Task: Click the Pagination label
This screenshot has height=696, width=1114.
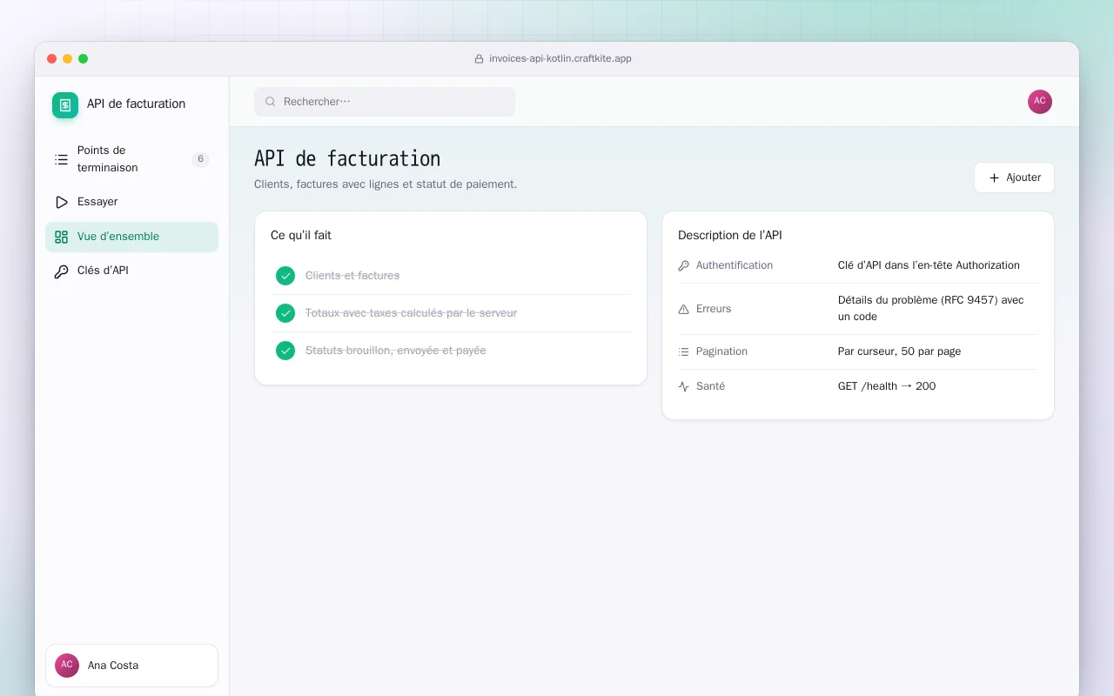Action: pos(721,351)
